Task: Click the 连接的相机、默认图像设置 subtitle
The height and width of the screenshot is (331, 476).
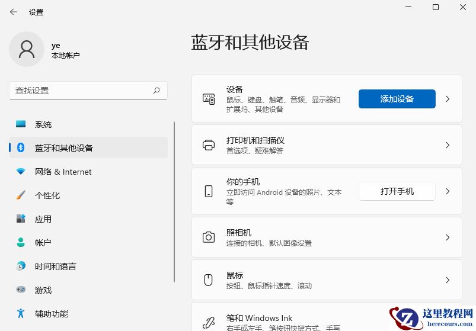Action: point(269,243)
